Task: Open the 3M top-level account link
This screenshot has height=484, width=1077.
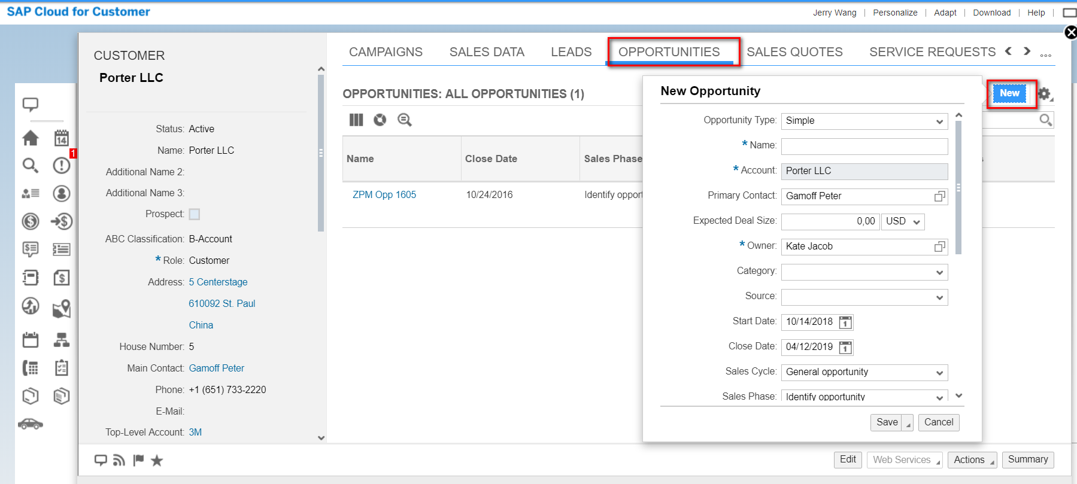Action: pyautogui.click(x=195, y=432)
